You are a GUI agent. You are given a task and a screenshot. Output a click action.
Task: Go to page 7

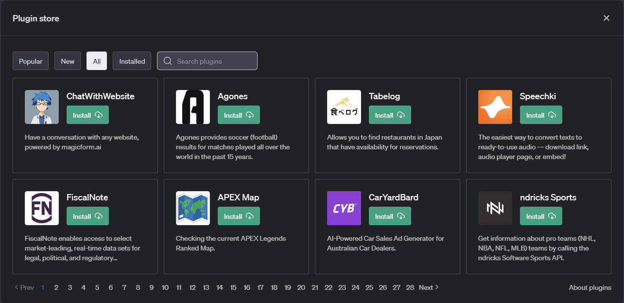coord(124,287)
